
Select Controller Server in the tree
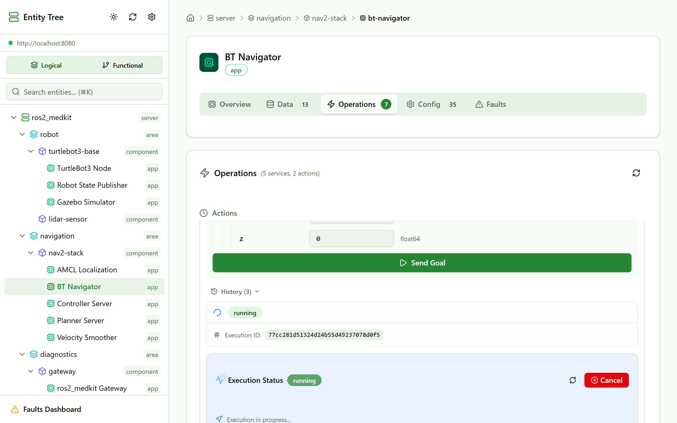coord(84,304)
